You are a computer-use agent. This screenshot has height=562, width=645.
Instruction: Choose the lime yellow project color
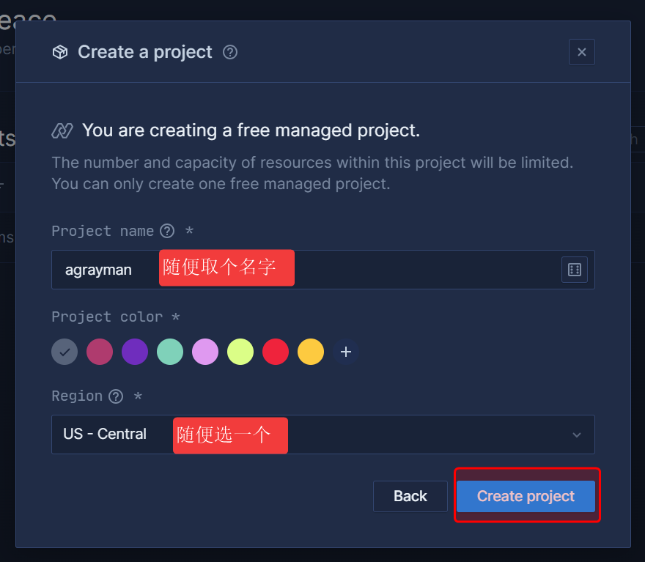point(240,352)
